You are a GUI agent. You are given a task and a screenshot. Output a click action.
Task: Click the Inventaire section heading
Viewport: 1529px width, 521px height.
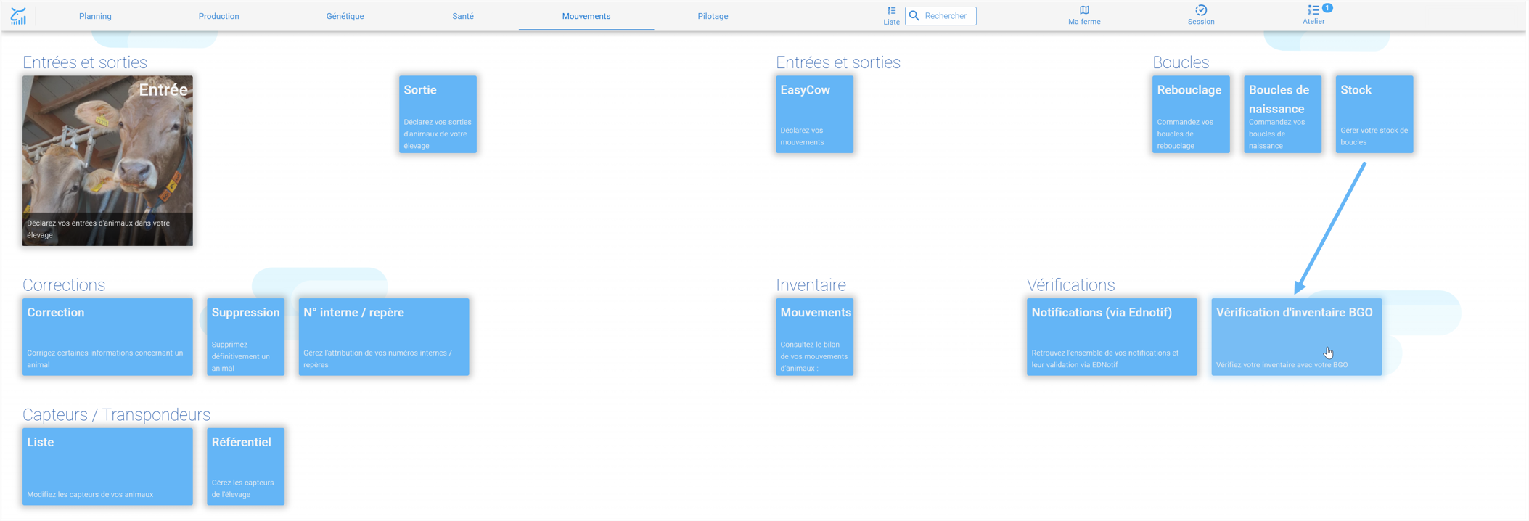pyautogui.click(x=811, y=285)
